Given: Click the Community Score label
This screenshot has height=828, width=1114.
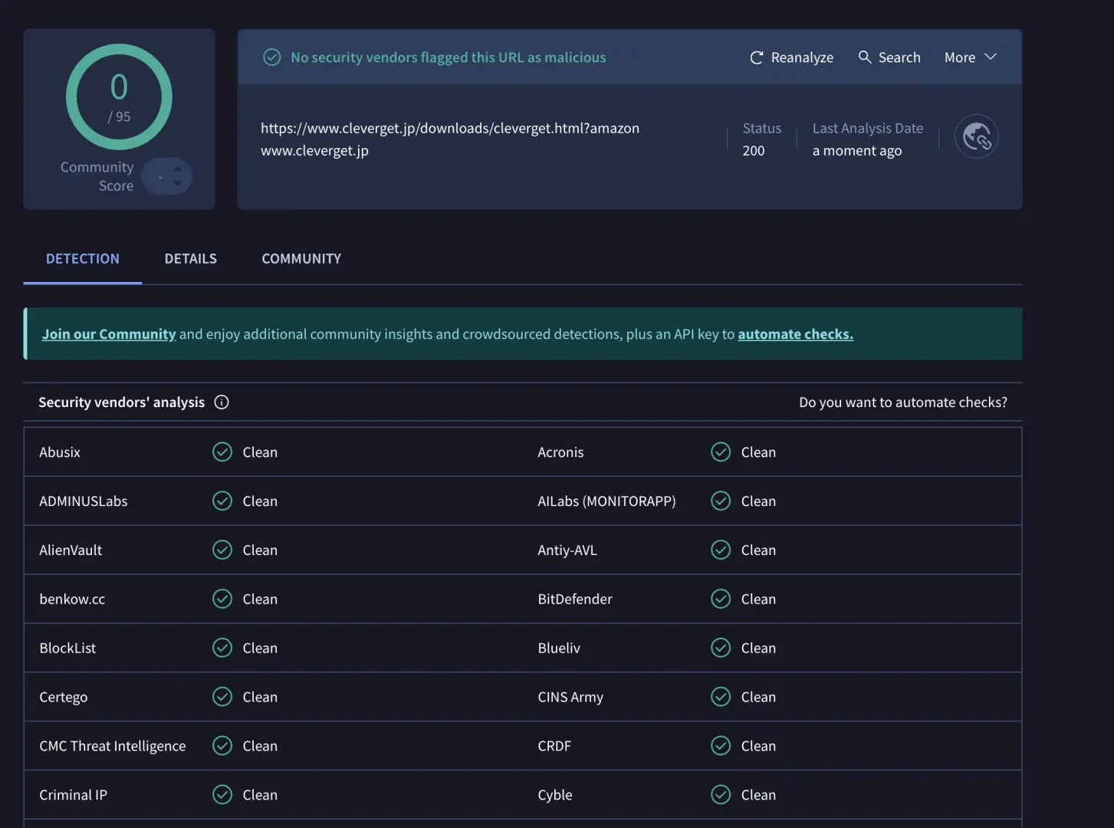Looking at the screenshot, I should pos(97,176).
